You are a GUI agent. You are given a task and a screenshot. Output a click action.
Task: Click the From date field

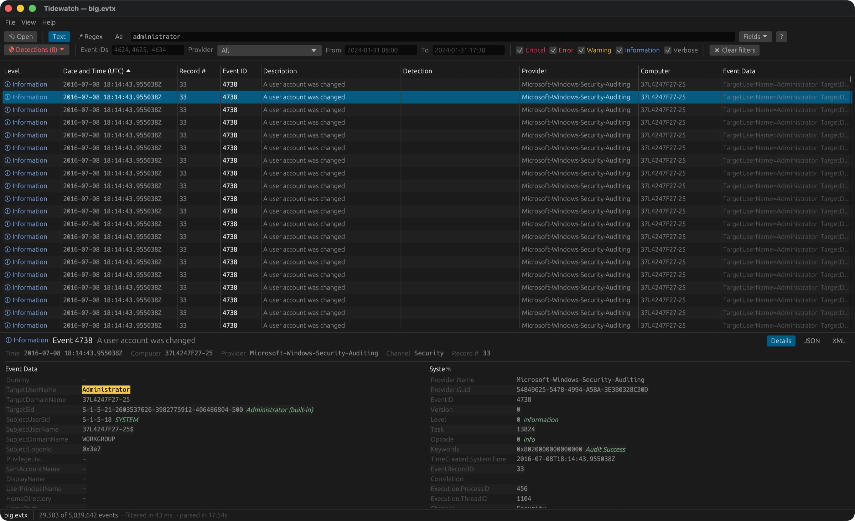pos(380,50)
